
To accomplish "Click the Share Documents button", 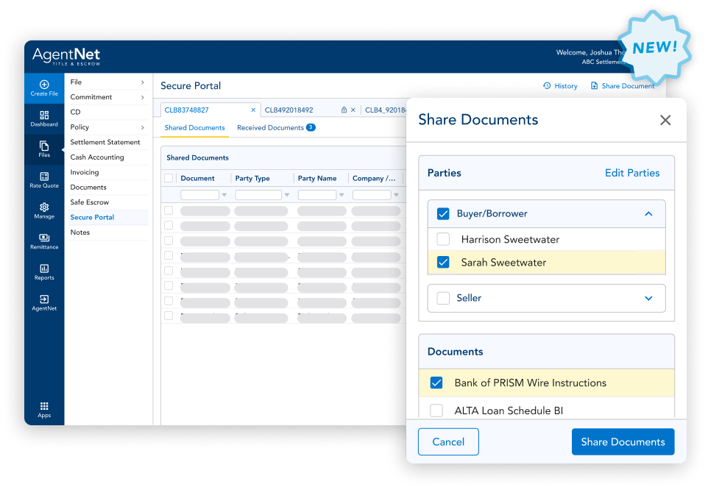I will 623,441.
